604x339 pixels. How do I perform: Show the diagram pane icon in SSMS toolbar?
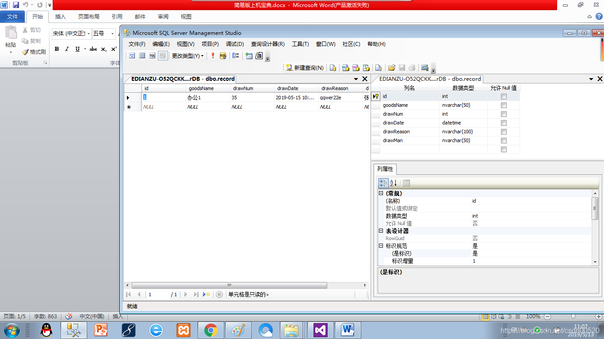point(132,56)
